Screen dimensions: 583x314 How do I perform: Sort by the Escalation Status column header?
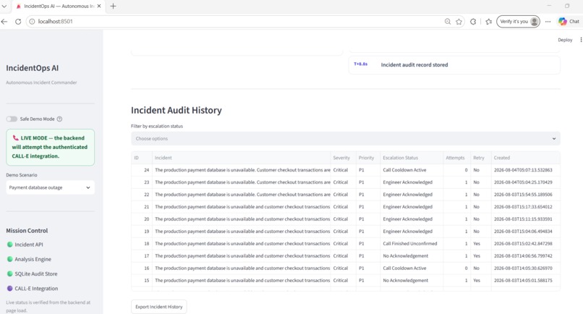(412, 158)
